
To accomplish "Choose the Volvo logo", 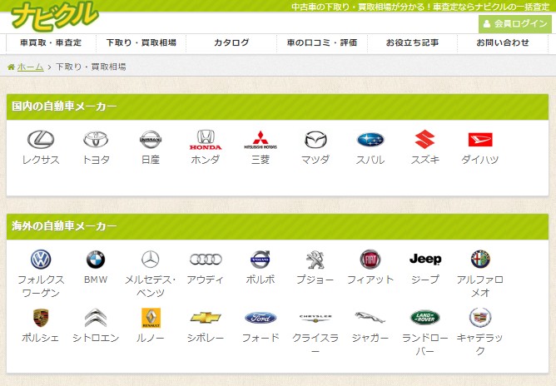I will click(261, 259).
